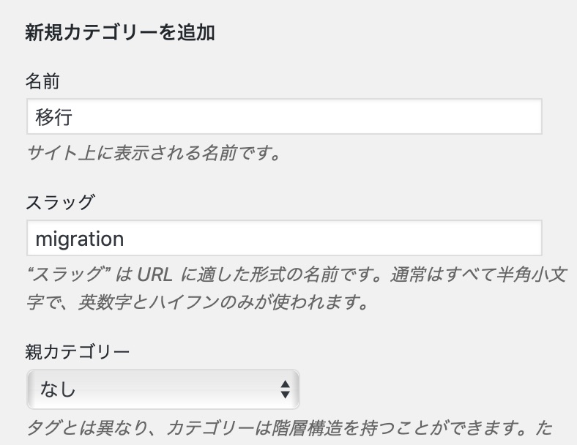Place the cursor after 移行 in the name field
The width and height of the screenshot is (577, 445).
point(74,117)
